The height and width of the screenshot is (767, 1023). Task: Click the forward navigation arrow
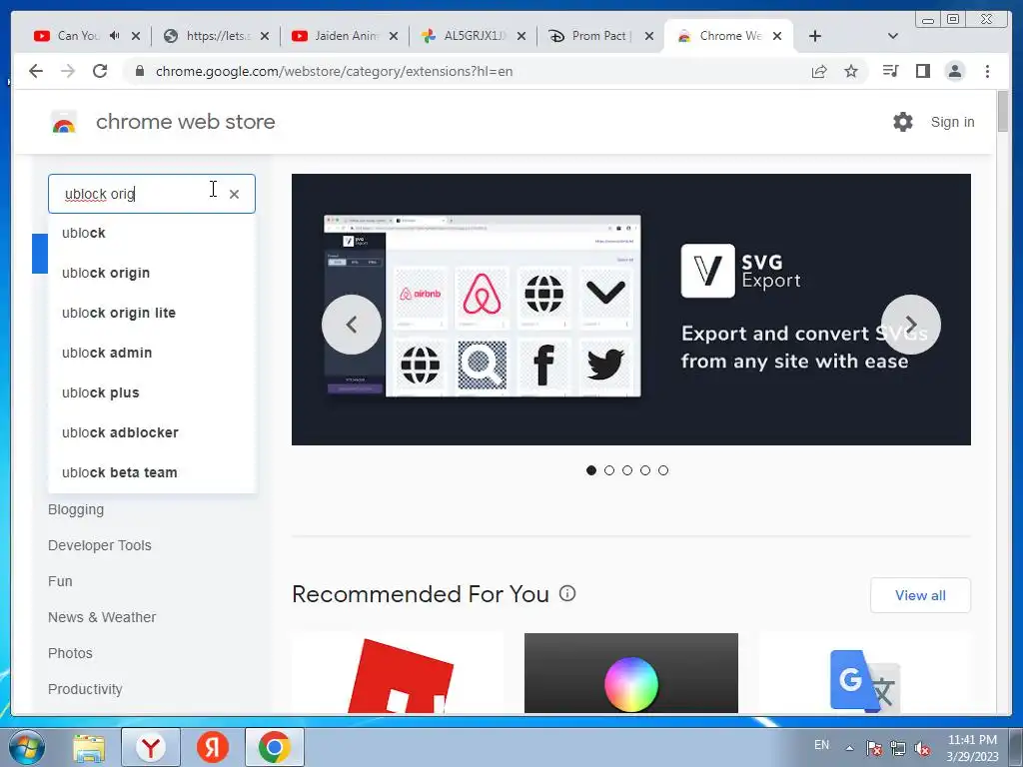(68, 71)
